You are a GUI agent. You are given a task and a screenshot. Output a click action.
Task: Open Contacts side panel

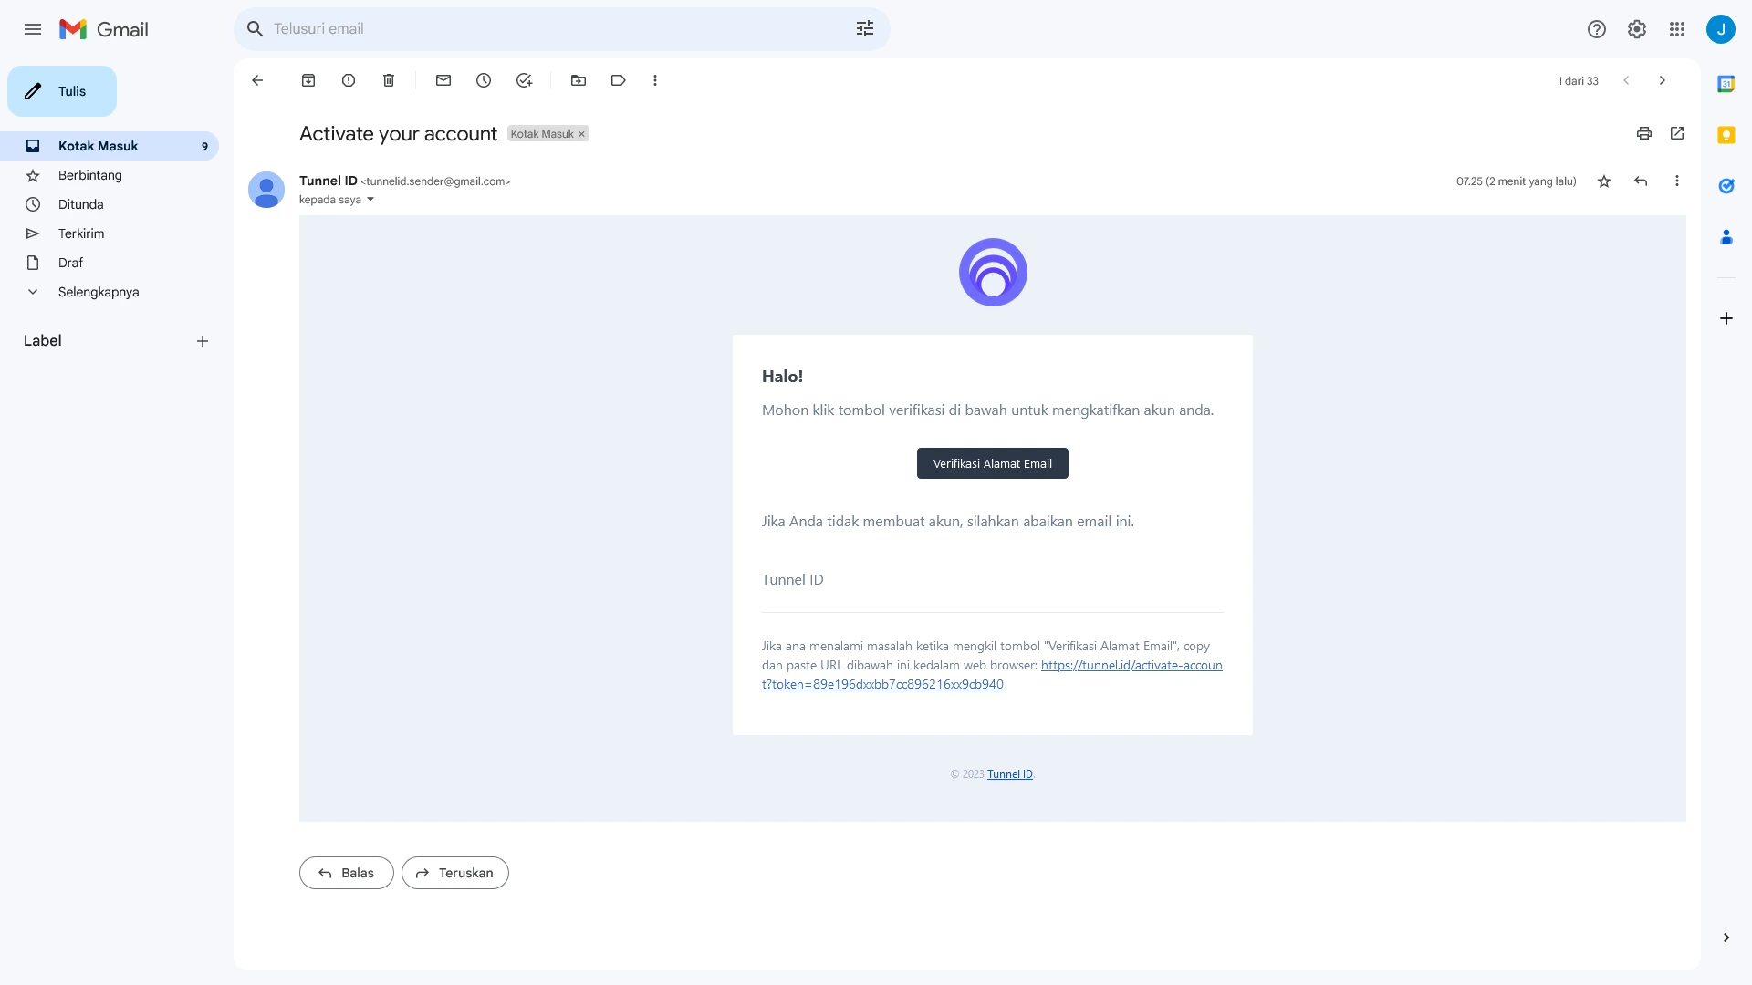tap(1726, 237)
